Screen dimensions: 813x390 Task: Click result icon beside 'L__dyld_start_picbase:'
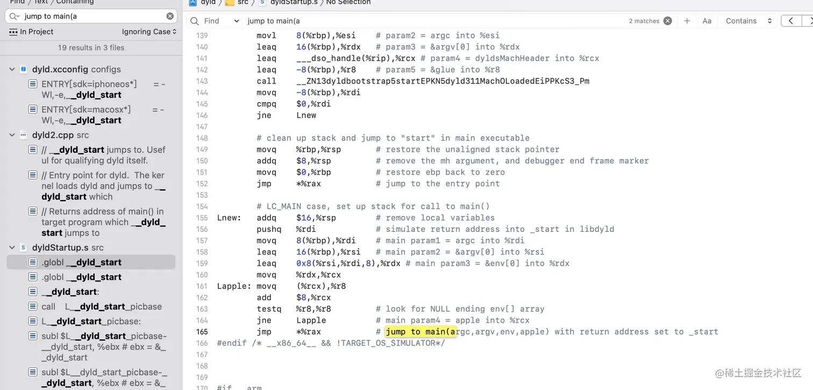pyautogui.click(x=33, y=321)
